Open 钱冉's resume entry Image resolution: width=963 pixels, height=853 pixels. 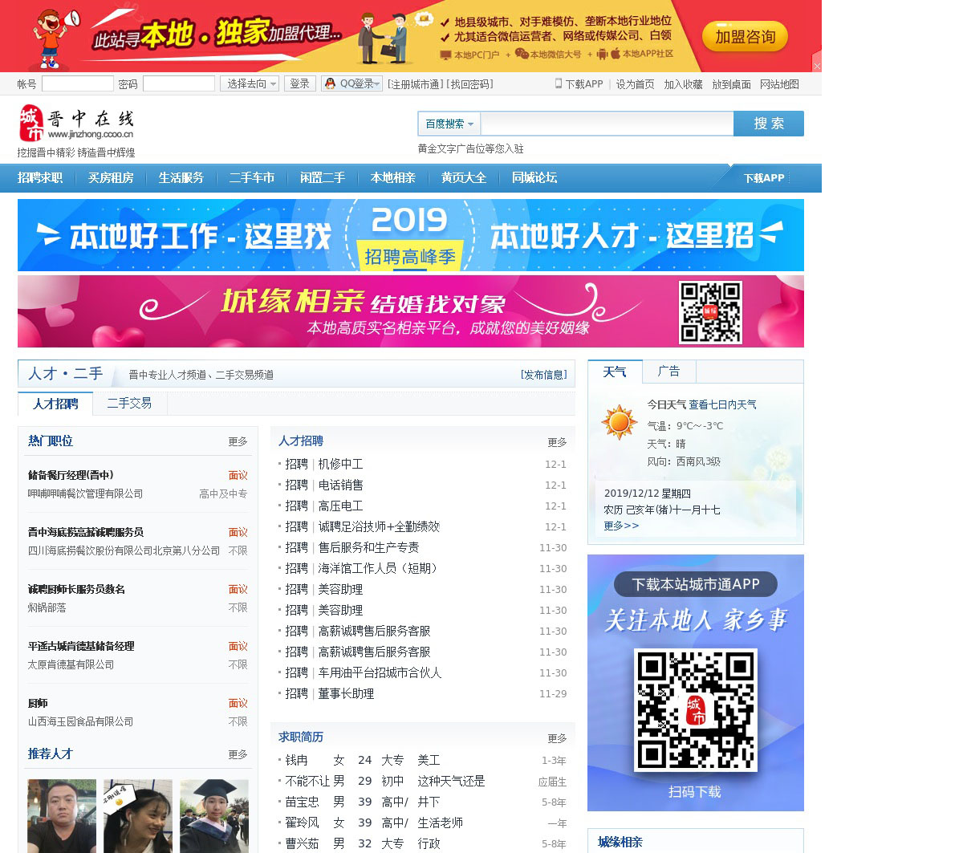296,760
